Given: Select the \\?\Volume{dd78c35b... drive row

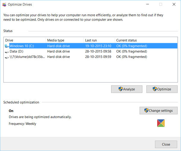Looking at the screenshot, I should pyautogui.click(x=91, y=57).
